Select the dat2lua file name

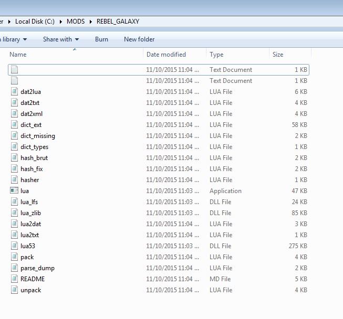point(30,91)
